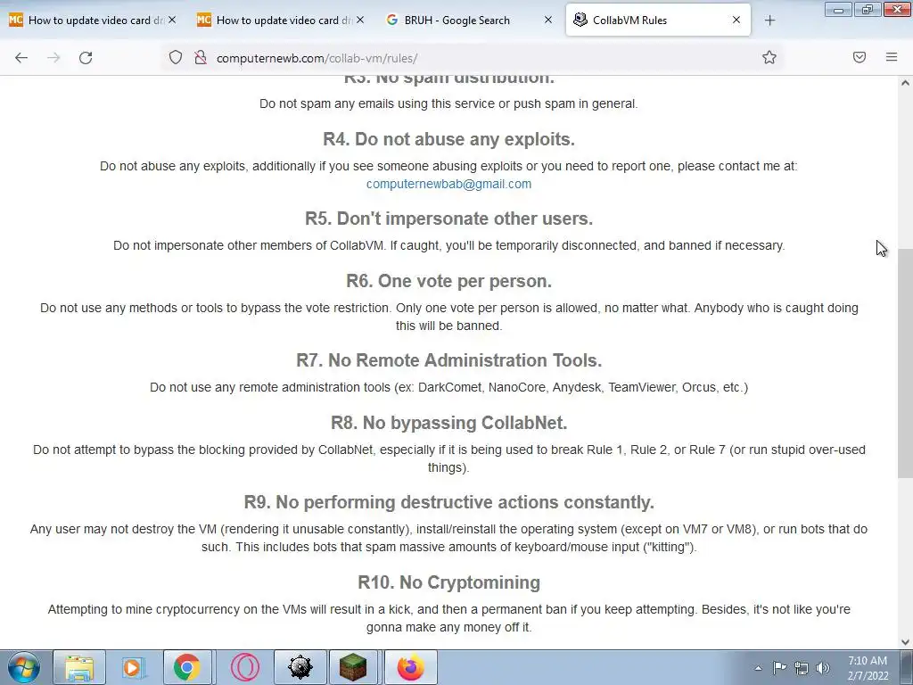Launch Windows Media Player from taskbar
The image size is (913, 685).
[x=134, y=667]
